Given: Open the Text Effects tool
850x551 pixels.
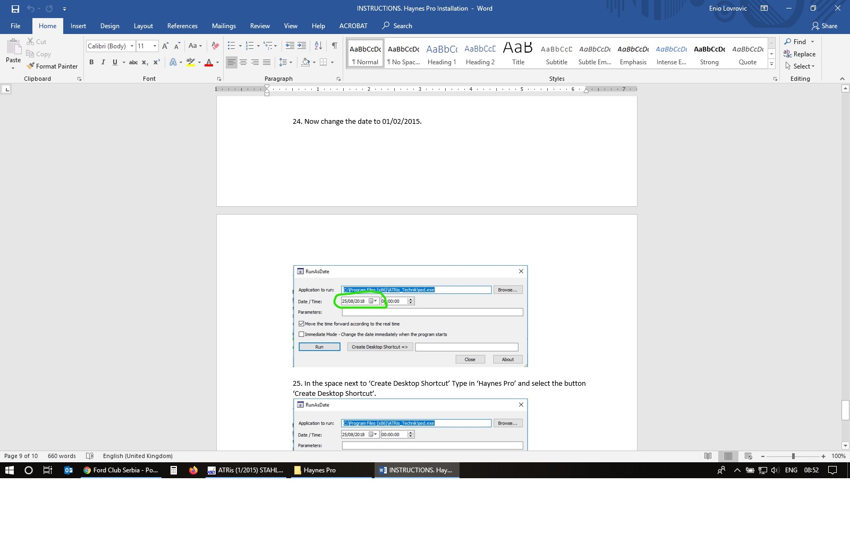Looking at the screenshot, I should 173,62.
